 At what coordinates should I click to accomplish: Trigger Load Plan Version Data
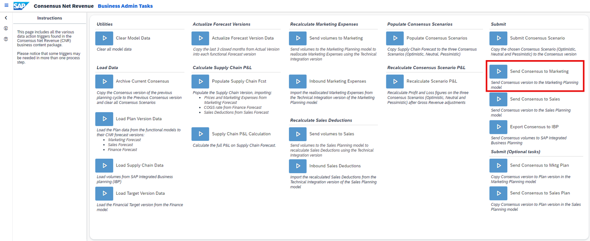(x=104, y=119)
